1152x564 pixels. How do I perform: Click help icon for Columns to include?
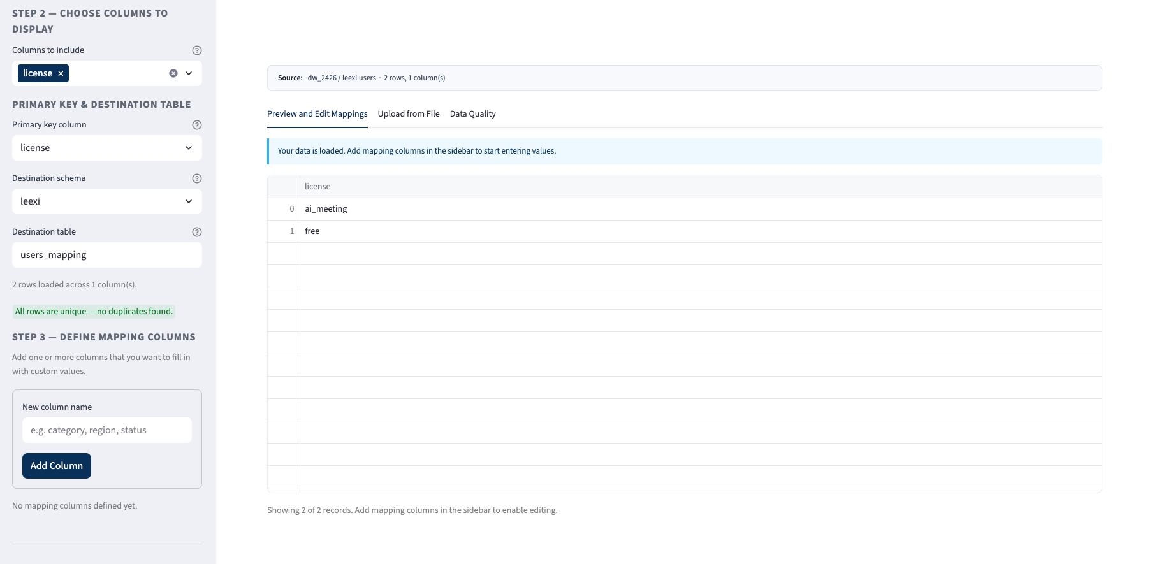tap(197, 50)
